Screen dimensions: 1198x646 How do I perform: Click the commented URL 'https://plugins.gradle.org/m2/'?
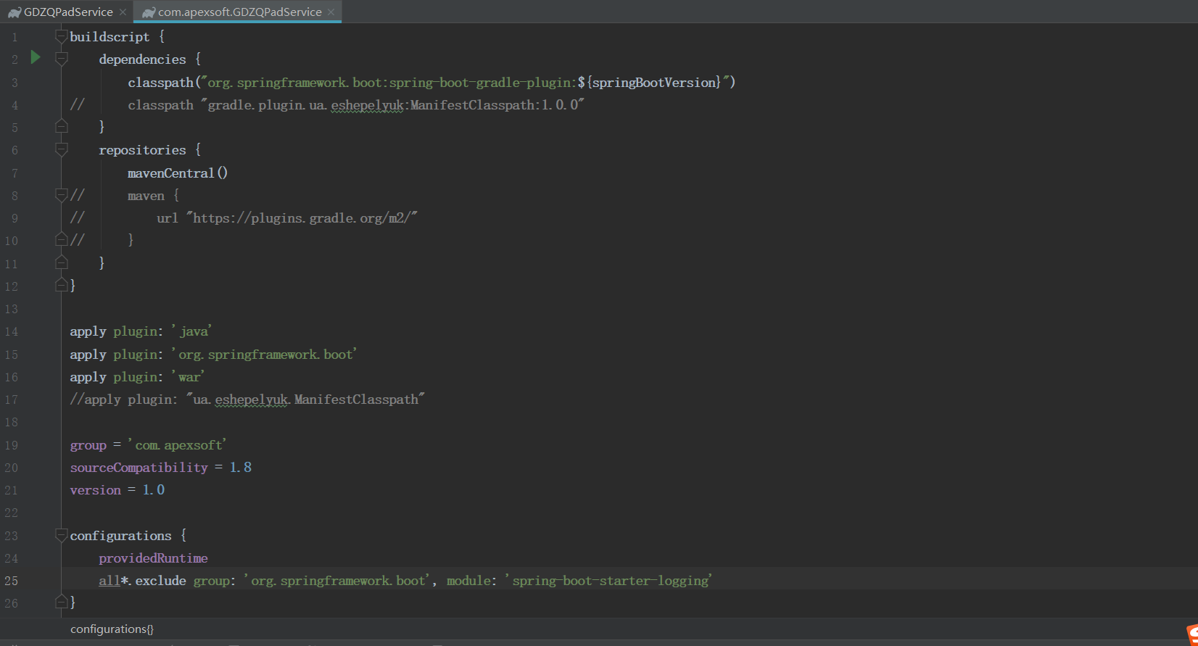(x=302, y=218)
